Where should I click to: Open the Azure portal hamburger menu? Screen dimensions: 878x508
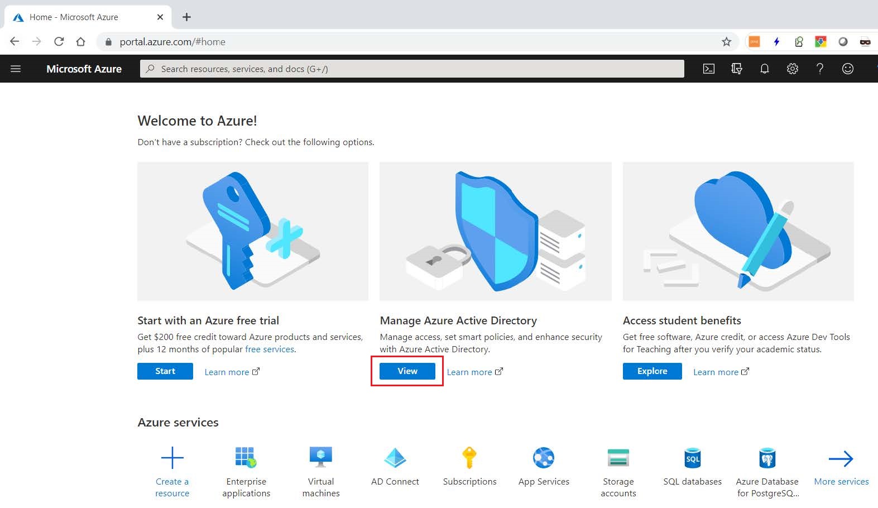(16, 69)
